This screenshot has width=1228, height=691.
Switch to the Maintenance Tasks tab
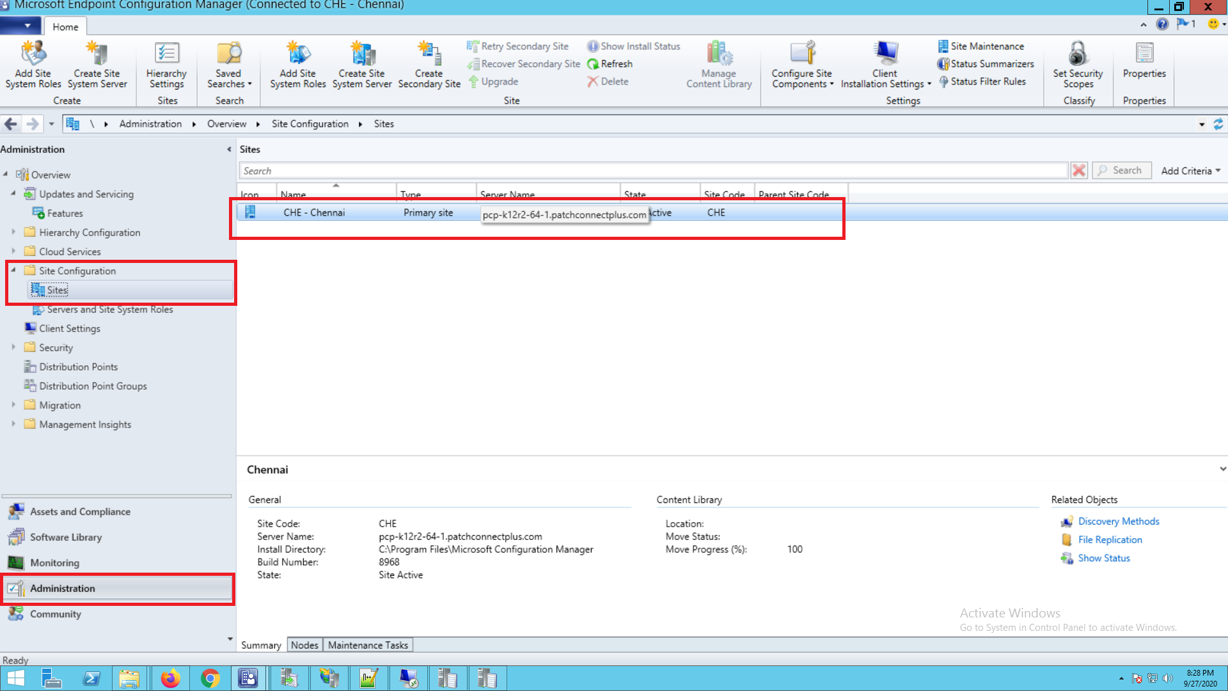pyautogui.click(x=368, y=645)
